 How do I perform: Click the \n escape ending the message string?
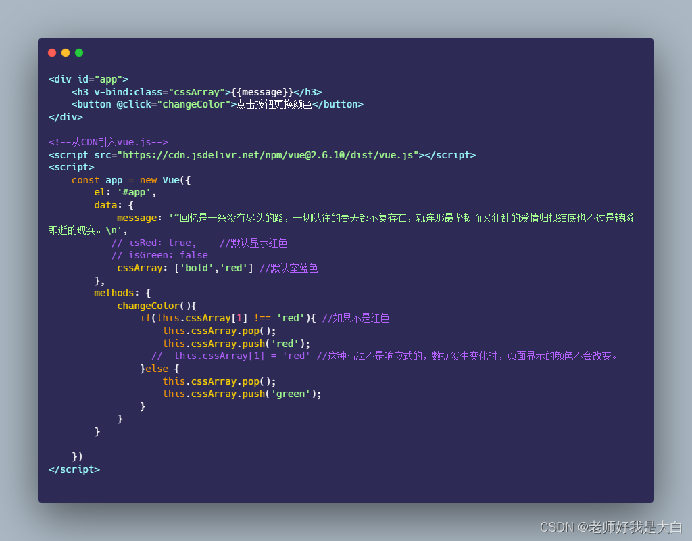pos(112,231)
